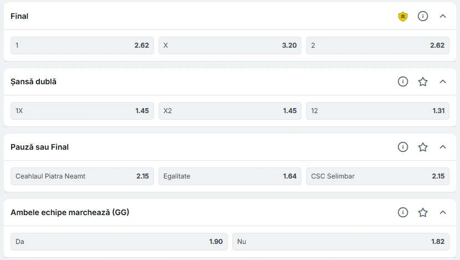The height and width of the screenshot is (260, 460).
Task: Collapse Ambele echipe marchează (GG) section
Action: click(443, 212)
